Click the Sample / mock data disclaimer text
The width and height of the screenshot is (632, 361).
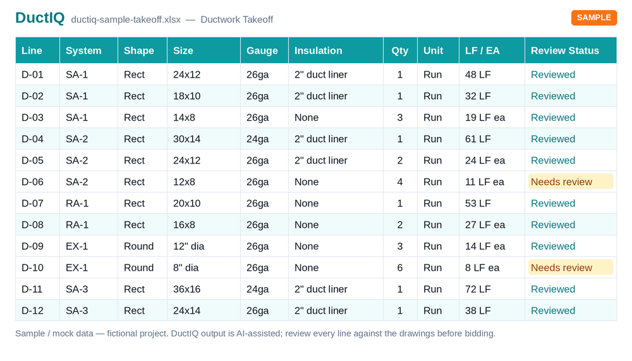pos(255,333)
